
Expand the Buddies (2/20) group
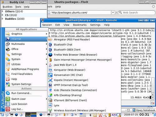click(2, 19)
